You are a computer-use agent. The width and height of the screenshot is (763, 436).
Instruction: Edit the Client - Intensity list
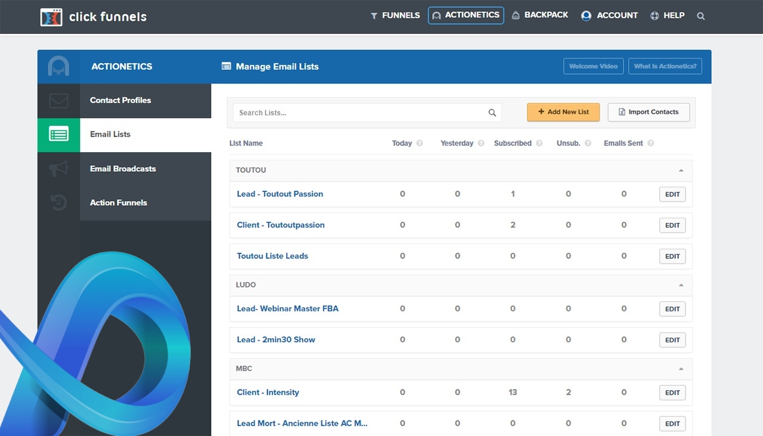672,392
